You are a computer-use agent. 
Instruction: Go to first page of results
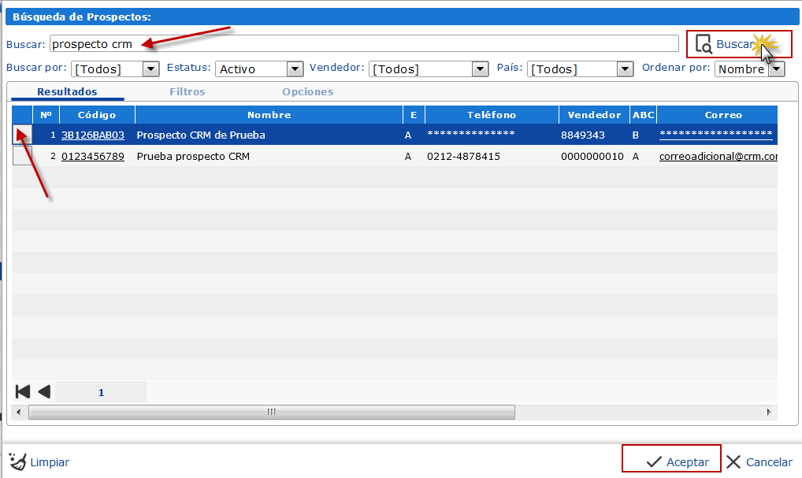coord(23,391)
